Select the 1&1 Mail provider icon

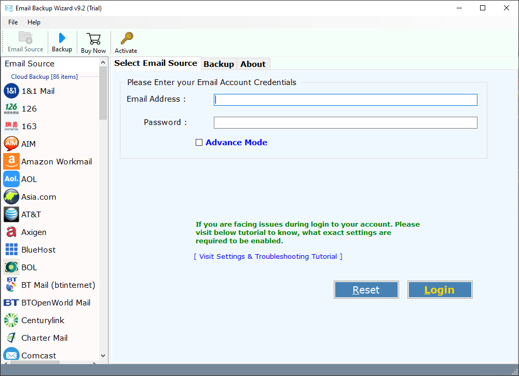pos(11,91)
